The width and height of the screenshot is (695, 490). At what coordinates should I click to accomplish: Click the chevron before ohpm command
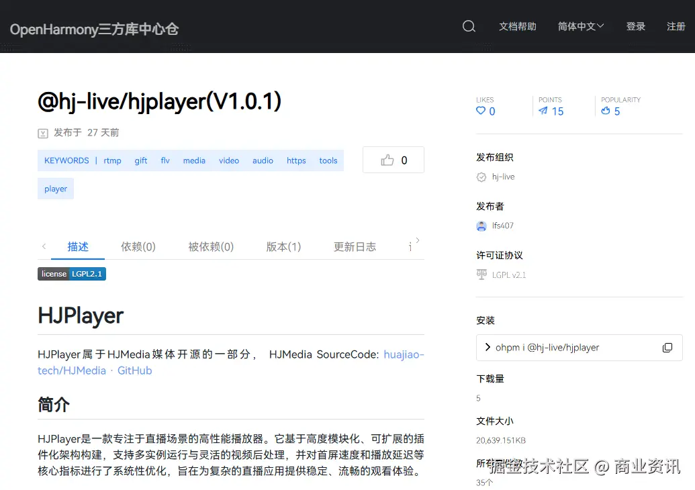click(x=488, y=347)
